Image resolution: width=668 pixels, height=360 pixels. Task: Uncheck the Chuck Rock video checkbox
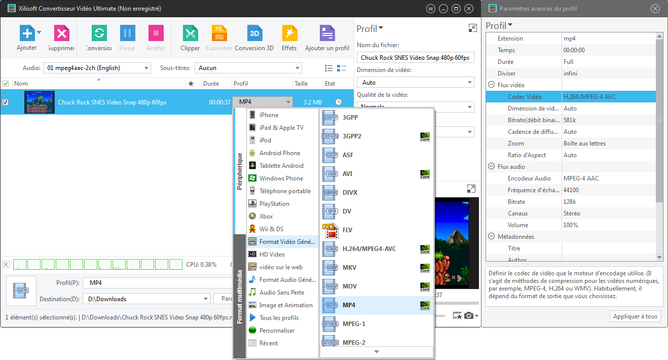(x=6, y=102)
